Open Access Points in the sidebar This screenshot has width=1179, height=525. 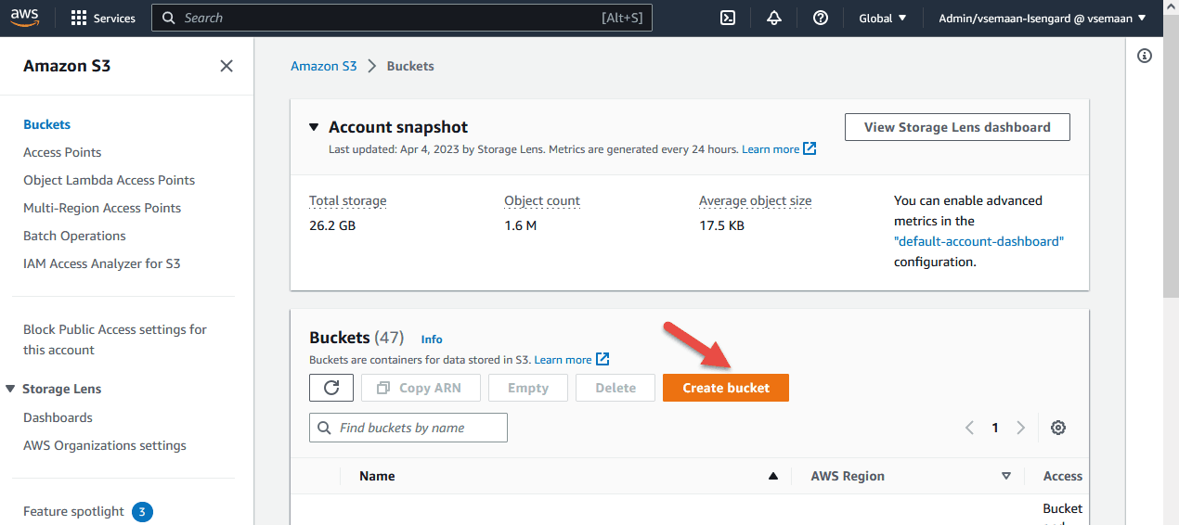[62, 152]
